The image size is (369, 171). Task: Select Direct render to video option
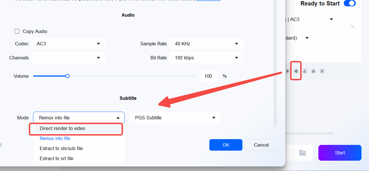pyautogui.click(x=62, y=128)
